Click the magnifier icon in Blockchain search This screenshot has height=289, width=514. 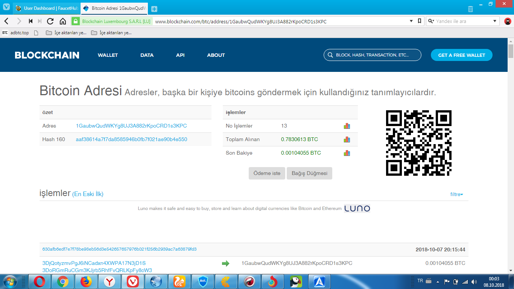click(x=330, y=55)
